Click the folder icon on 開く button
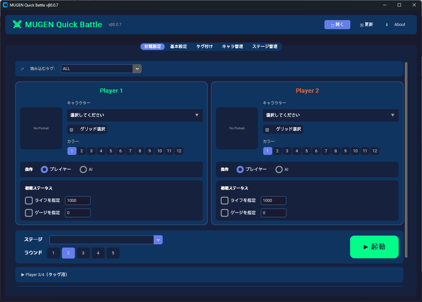Viewport: 422px width, 302px height. [x=333, y=25]
